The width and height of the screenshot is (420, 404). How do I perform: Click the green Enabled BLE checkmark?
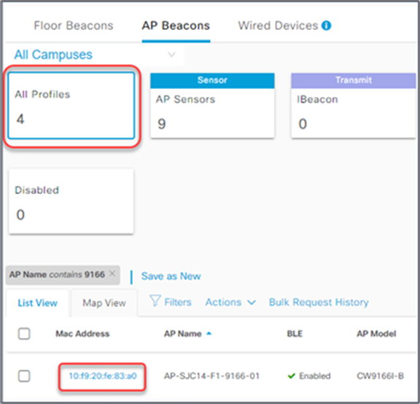tap(291, 376)
